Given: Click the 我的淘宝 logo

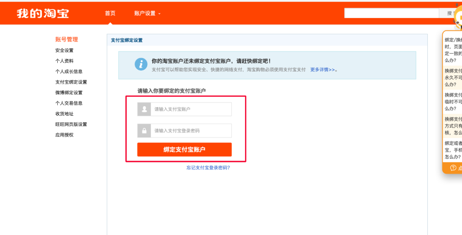Looking at the screenshot, I should (x=43, y=13).
